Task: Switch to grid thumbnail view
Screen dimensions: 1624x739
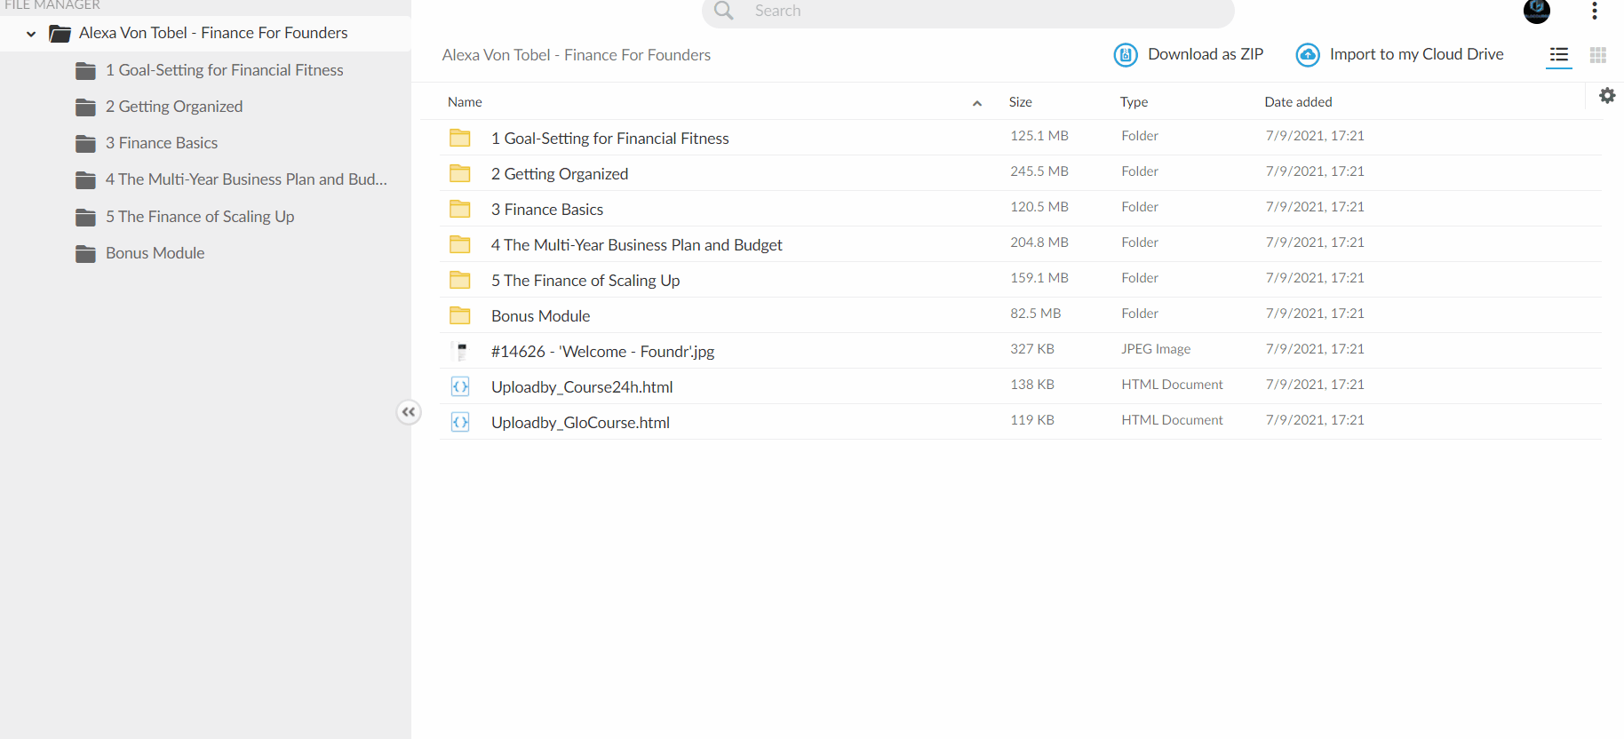Action: pos(1598,55)
